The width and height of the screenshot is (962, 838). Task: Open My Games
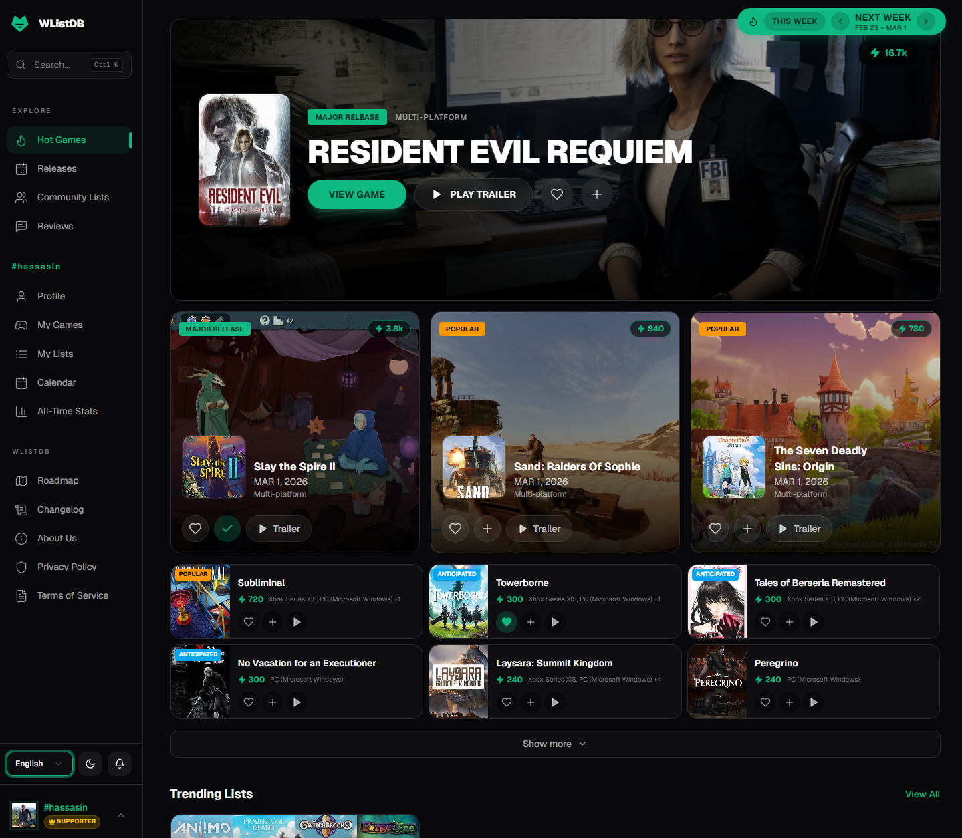[x=69, y=325]
